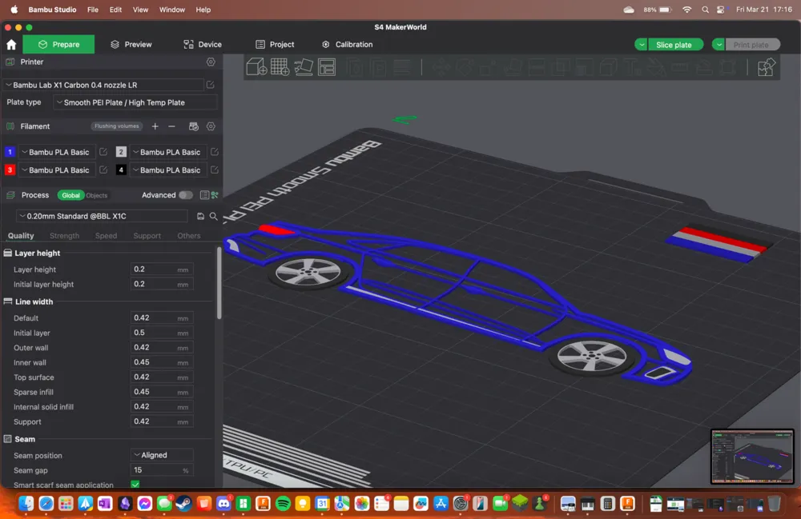This screenshot has height=519, width=801.
Task: Edit filament 1 preset icon
Action: tap(103, 152)
